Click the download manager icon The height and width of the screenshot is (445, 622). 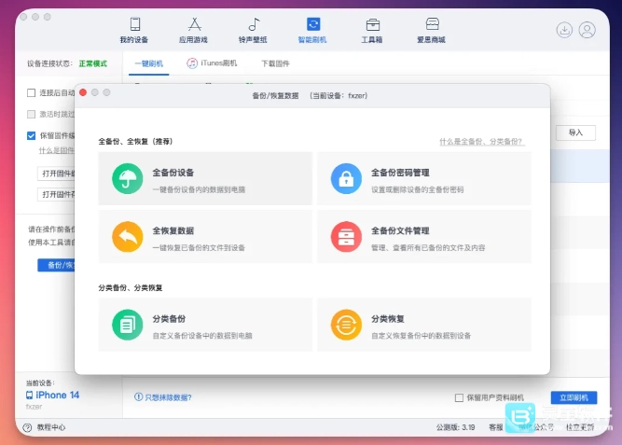[x=564, y=30]
